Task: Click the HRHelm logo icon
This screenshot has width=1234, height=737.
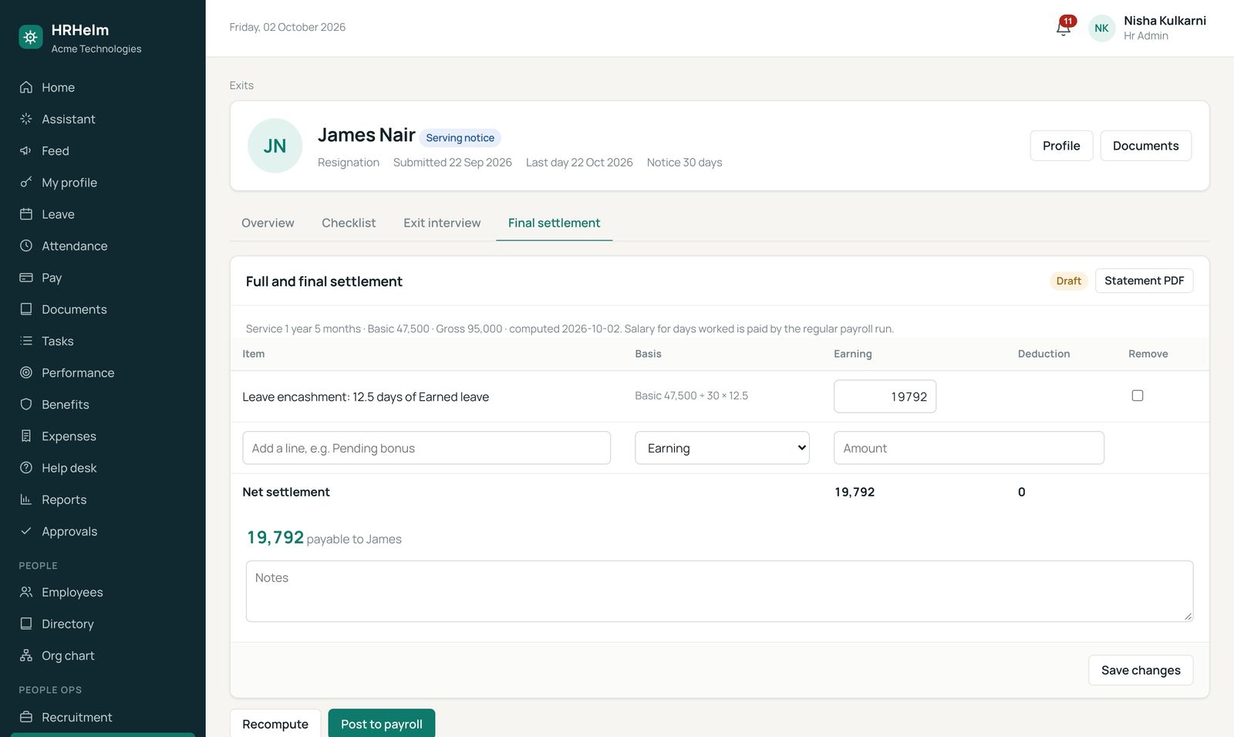Action: pyautogui.click(x=31, y=36)
